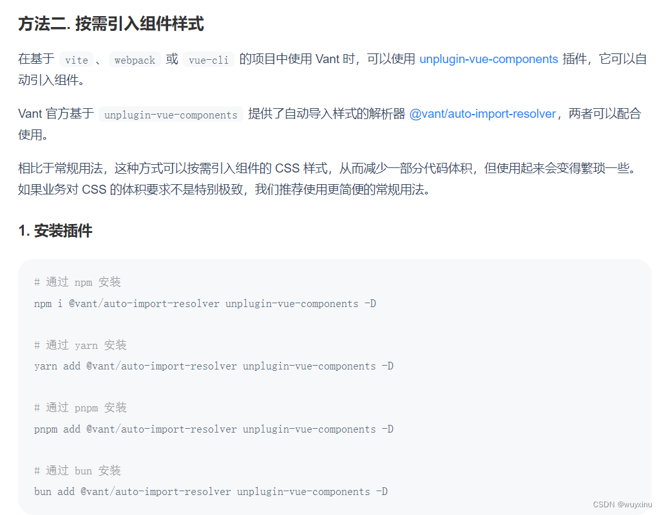Click the unplugin-vue-components link
The image size is (662, 515).
point(488,59)
